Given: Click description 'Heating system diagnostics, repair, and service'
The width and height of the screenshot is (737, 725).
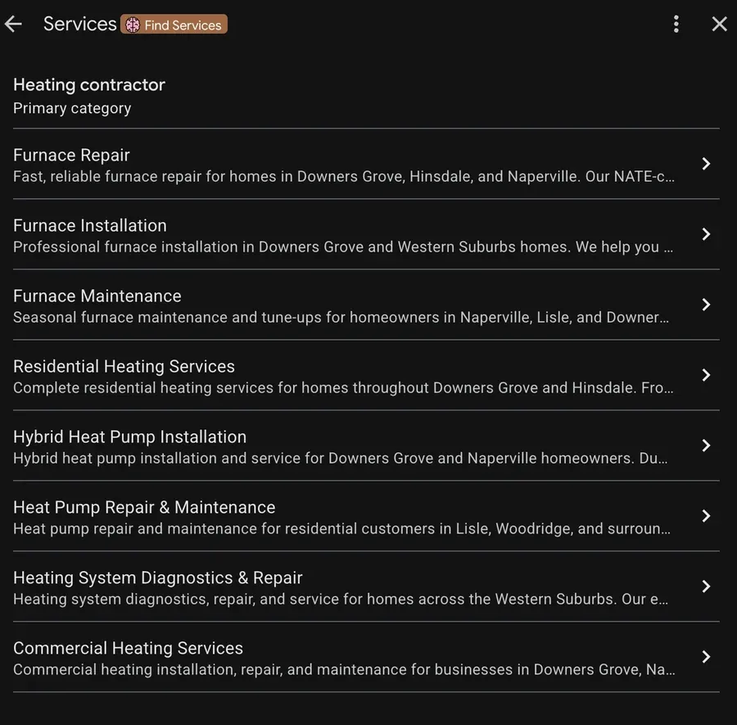Looking at the screenshot, I should 341,600.
